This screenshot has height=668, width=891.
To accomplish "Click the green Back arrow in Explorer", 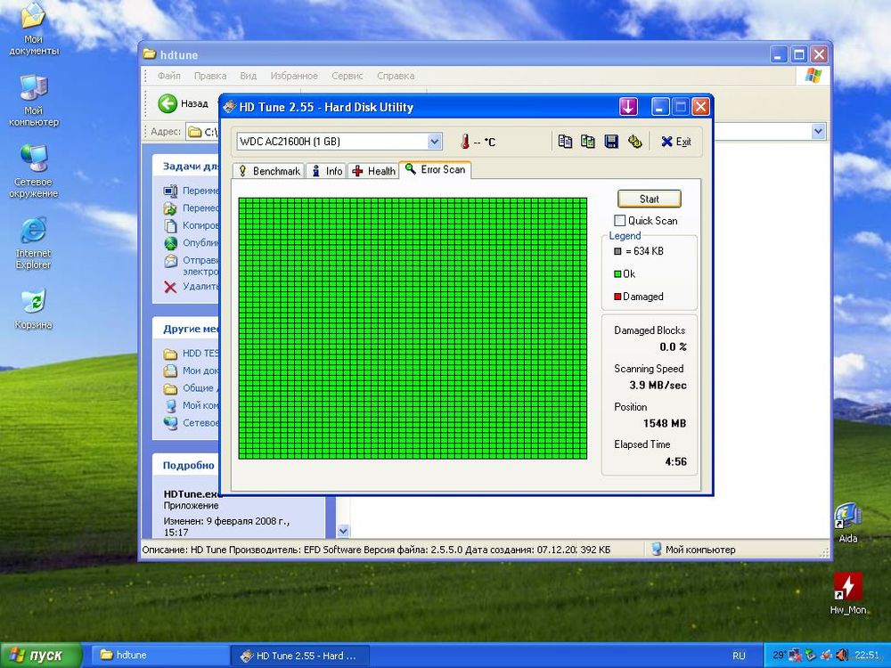I will click(168, 103).
